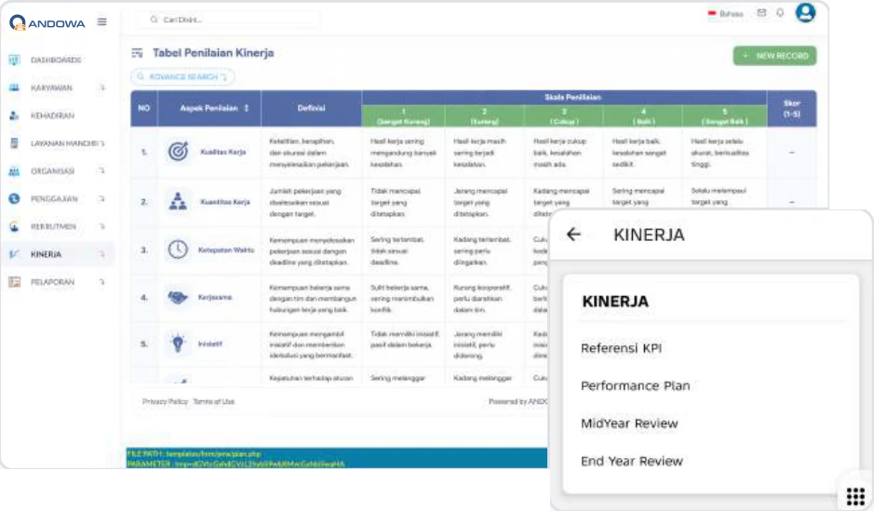This screenshot has height=511, width=874.
Task: Click the Kinerja chart icon
Action: [x=15, y=254]
